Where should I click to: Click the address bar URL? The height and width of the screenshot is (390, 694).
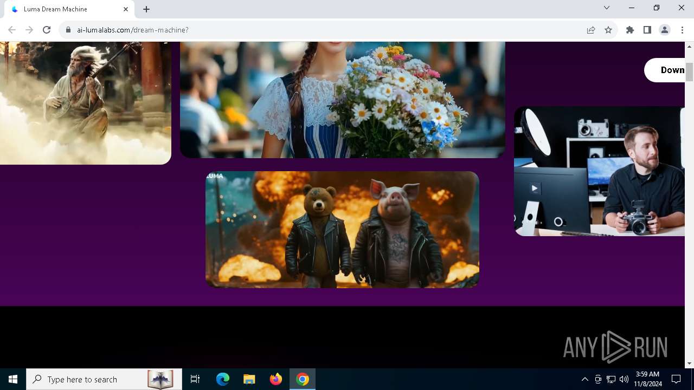click(133, 30)
